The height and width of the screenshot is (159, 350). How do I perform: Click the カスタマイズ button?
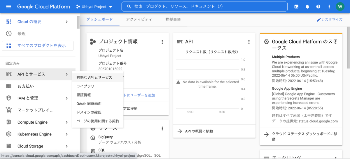[x=329, y=20]
